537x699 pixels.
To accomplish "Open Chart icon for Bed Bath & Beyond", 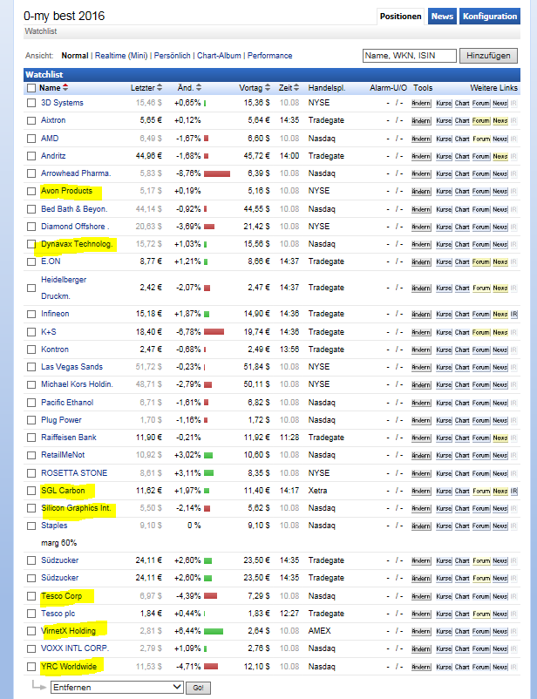I will click(x=462, y=209).
